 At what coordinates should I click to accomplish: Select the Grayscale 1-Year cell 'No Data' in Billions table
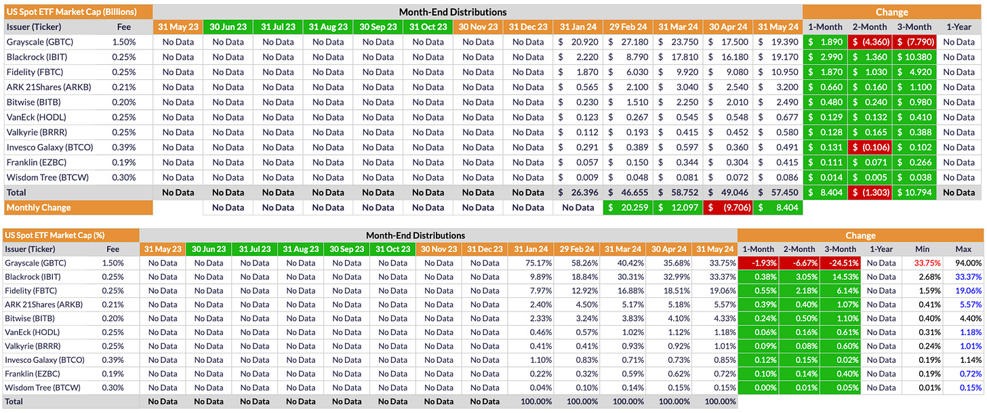tap(959, 42)
